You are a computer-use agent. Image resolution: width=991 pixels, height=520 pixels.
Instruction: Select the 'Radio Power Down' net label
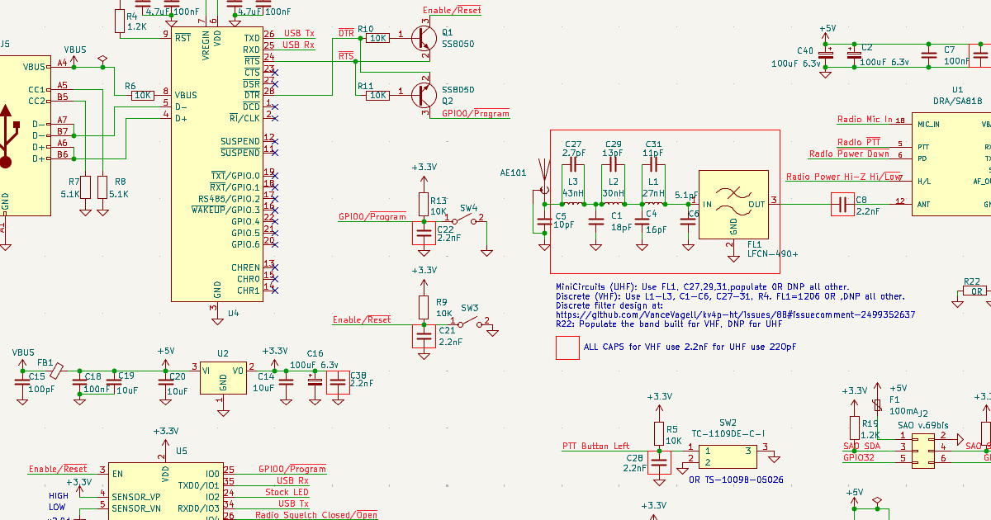(849, 154)
